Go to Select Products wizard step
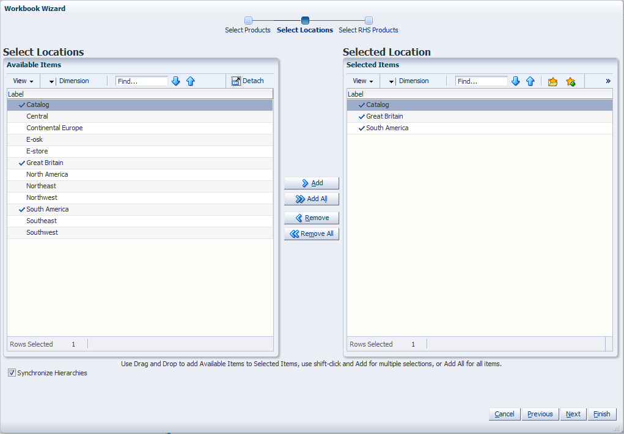Viewport: 624px width, 434px height. click(248, 26)
